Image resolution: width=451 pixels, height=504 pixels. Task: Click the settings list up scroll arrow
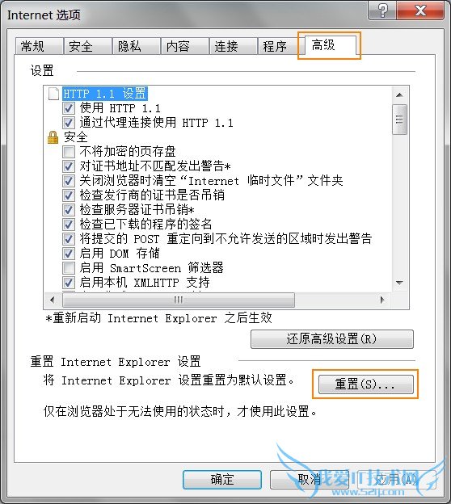click(x=399, y=94)
